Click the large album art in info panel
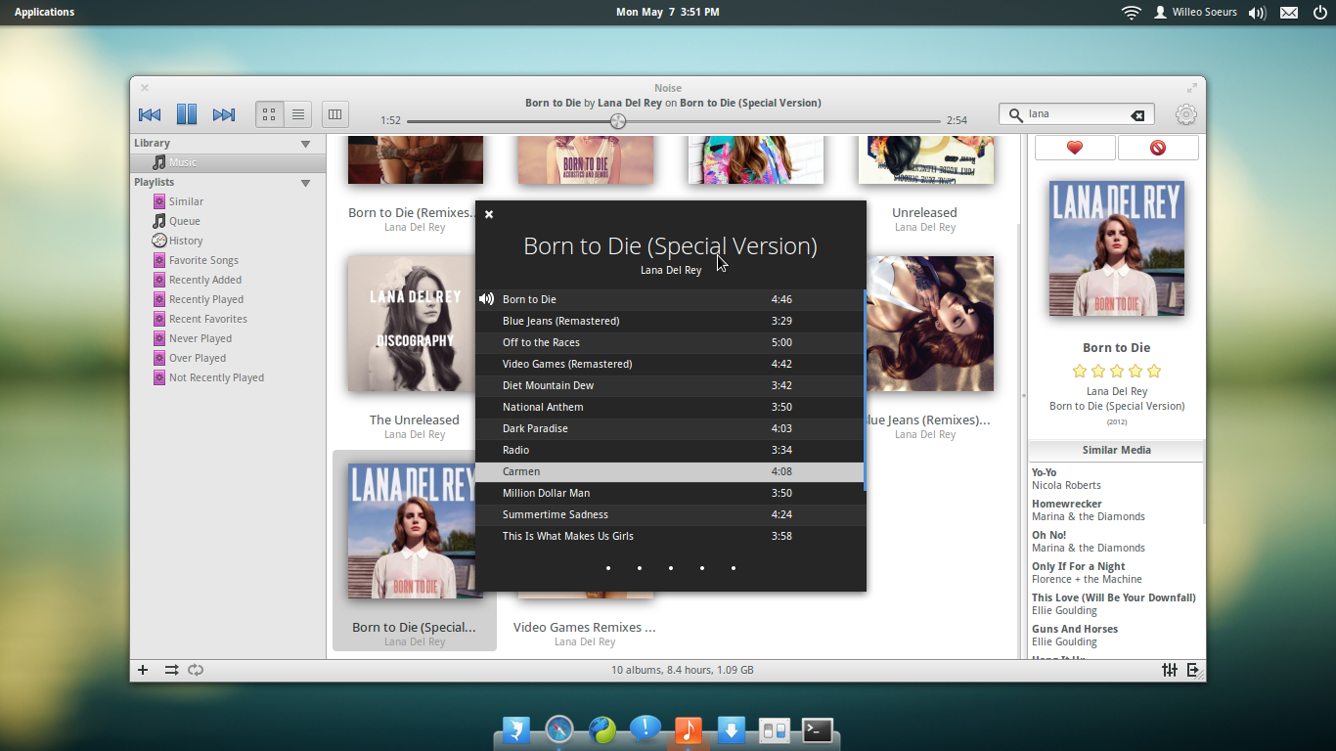The width and height of the screenshot is (1336, 751). (x=1117, y=248)
